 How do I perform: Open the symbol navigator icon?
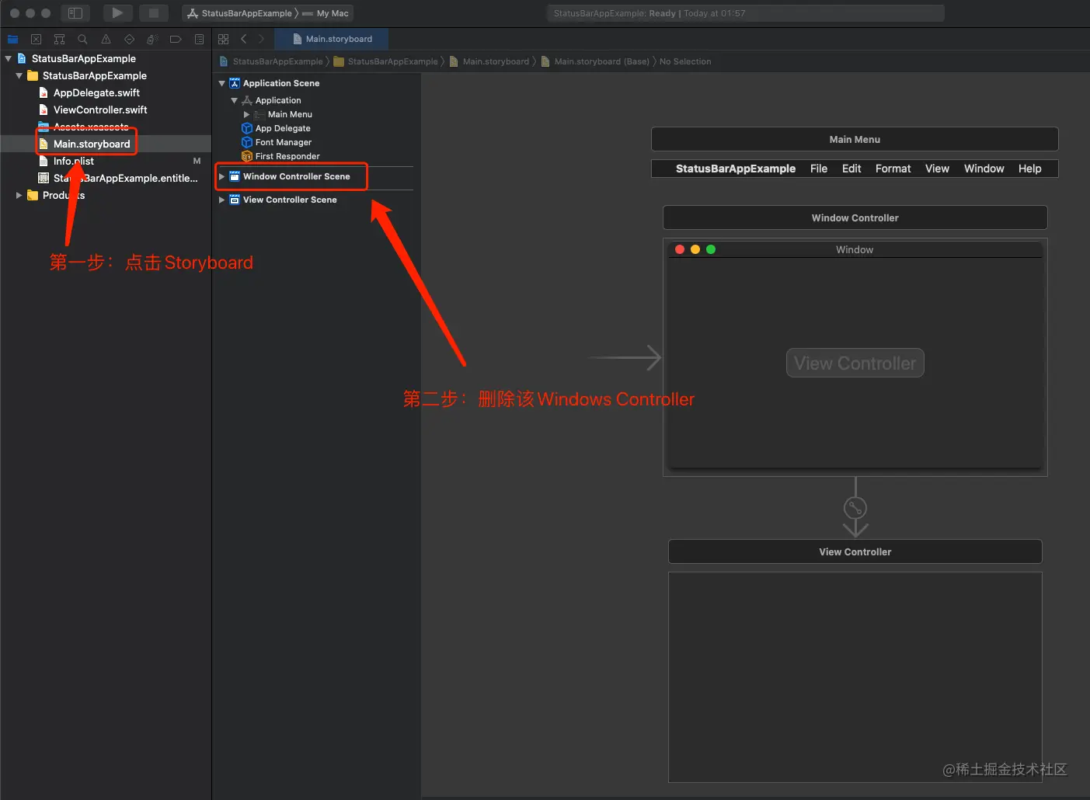coord(59,39)
